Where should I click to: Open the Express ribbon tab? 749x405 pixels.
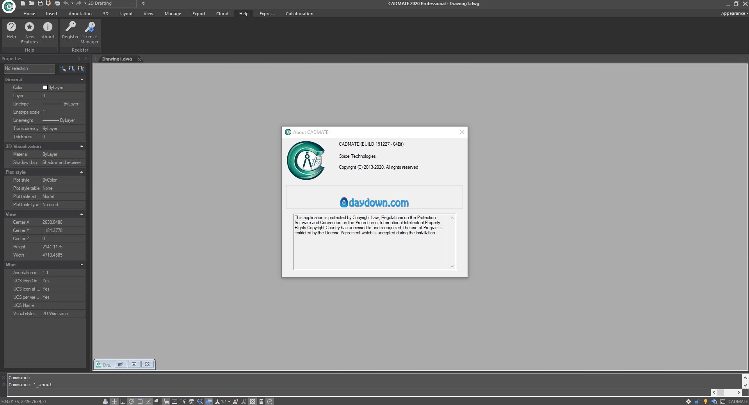click(x=267, y=14)
